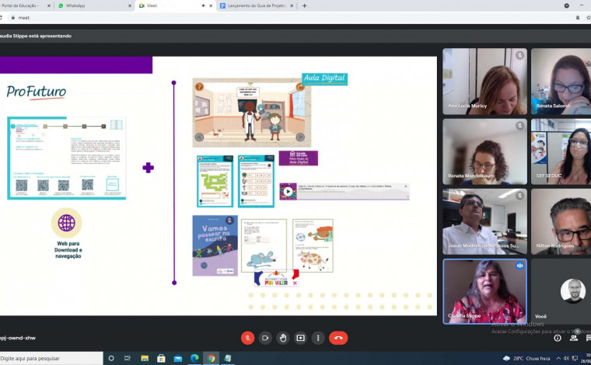Toggle the camera button
Image resolution: width=591 pixels, height=365 pixels.
coord(265,338)
